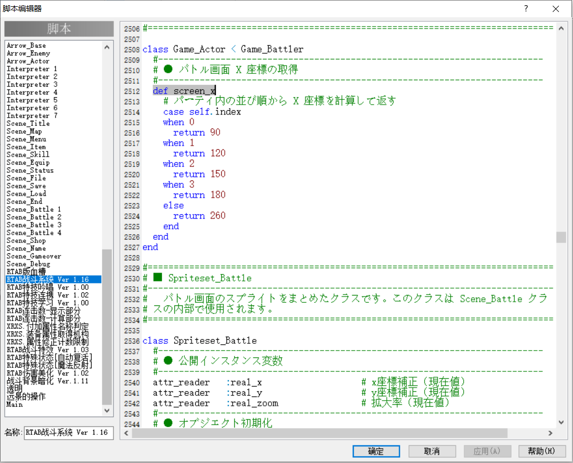573x463 pixels.
Task: Click the 'def screen_x' code line
Action: [185, 91]
